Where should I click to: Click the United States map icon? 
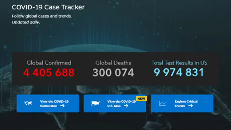96,104
